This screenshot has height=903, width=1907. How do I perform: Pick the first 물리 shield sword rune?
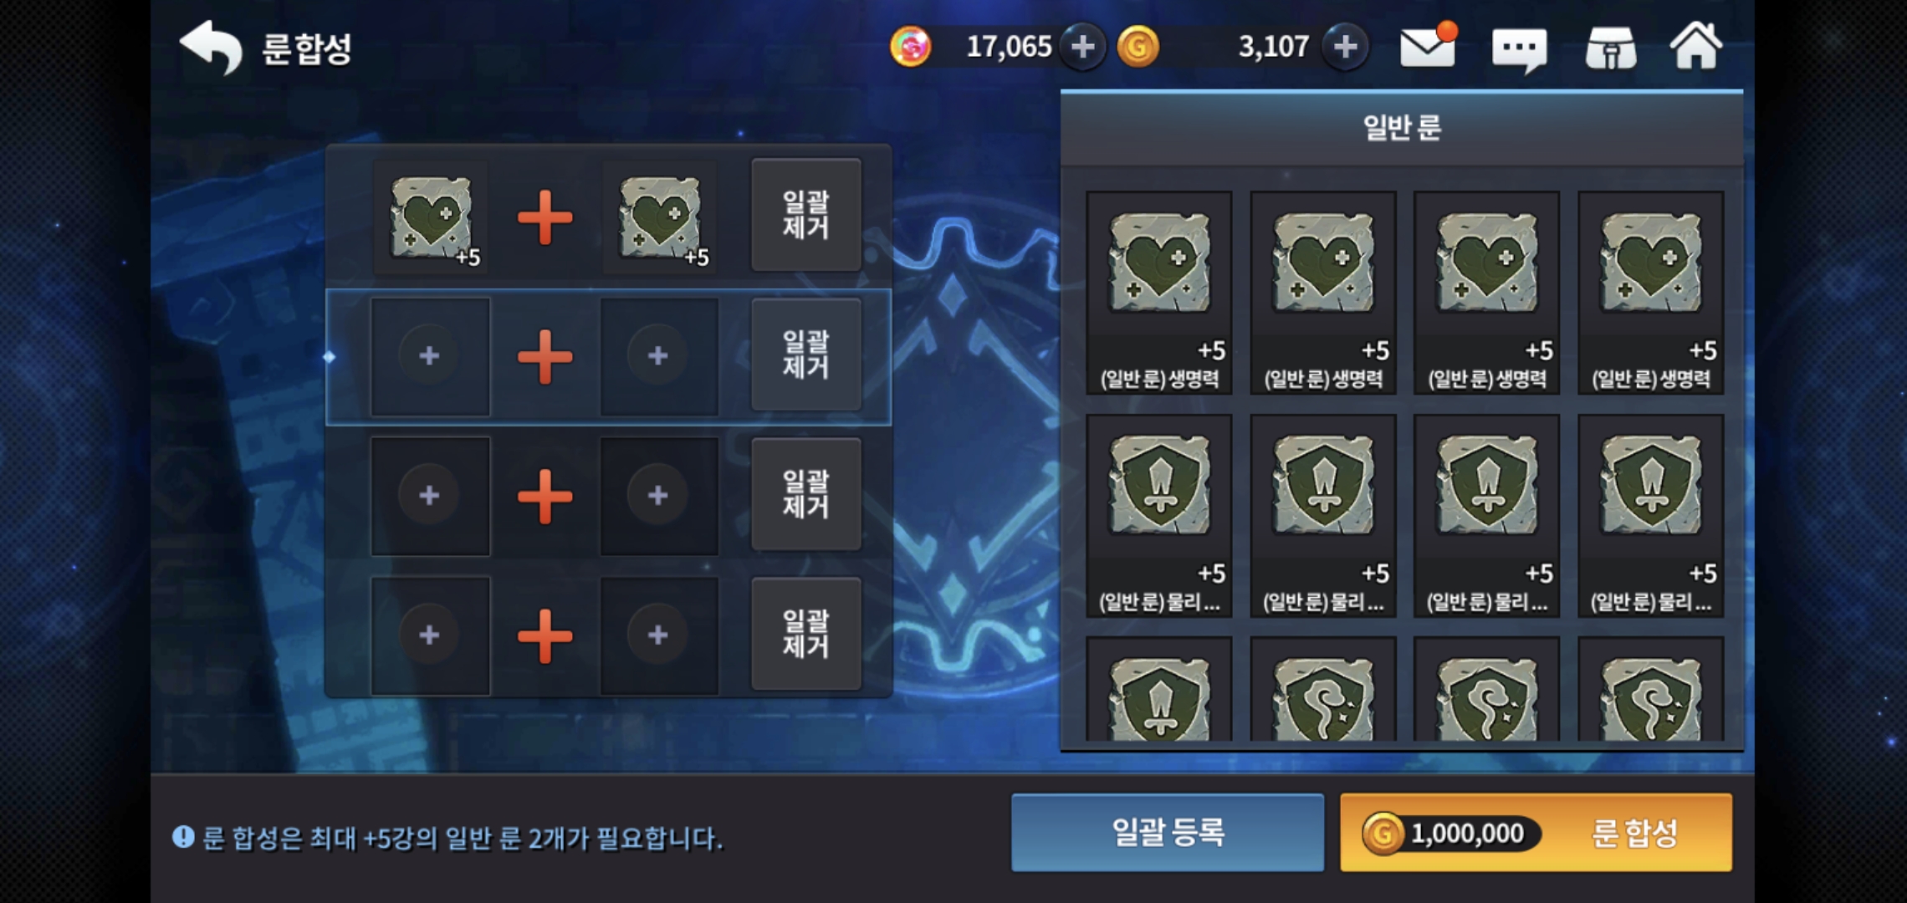click(1159, 516)
